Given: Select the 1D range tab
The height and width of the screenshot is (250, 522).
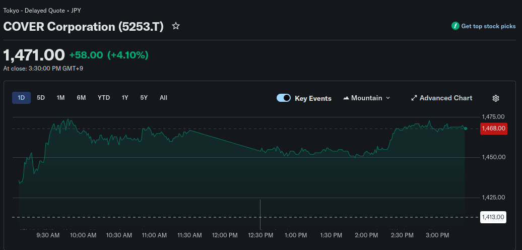Looking at the screenshot, I should coord(21,98).
